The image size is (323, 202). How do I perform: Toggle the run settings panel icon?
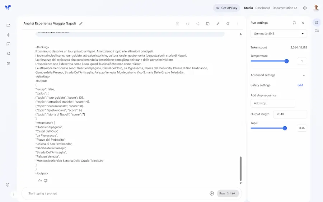317,23
